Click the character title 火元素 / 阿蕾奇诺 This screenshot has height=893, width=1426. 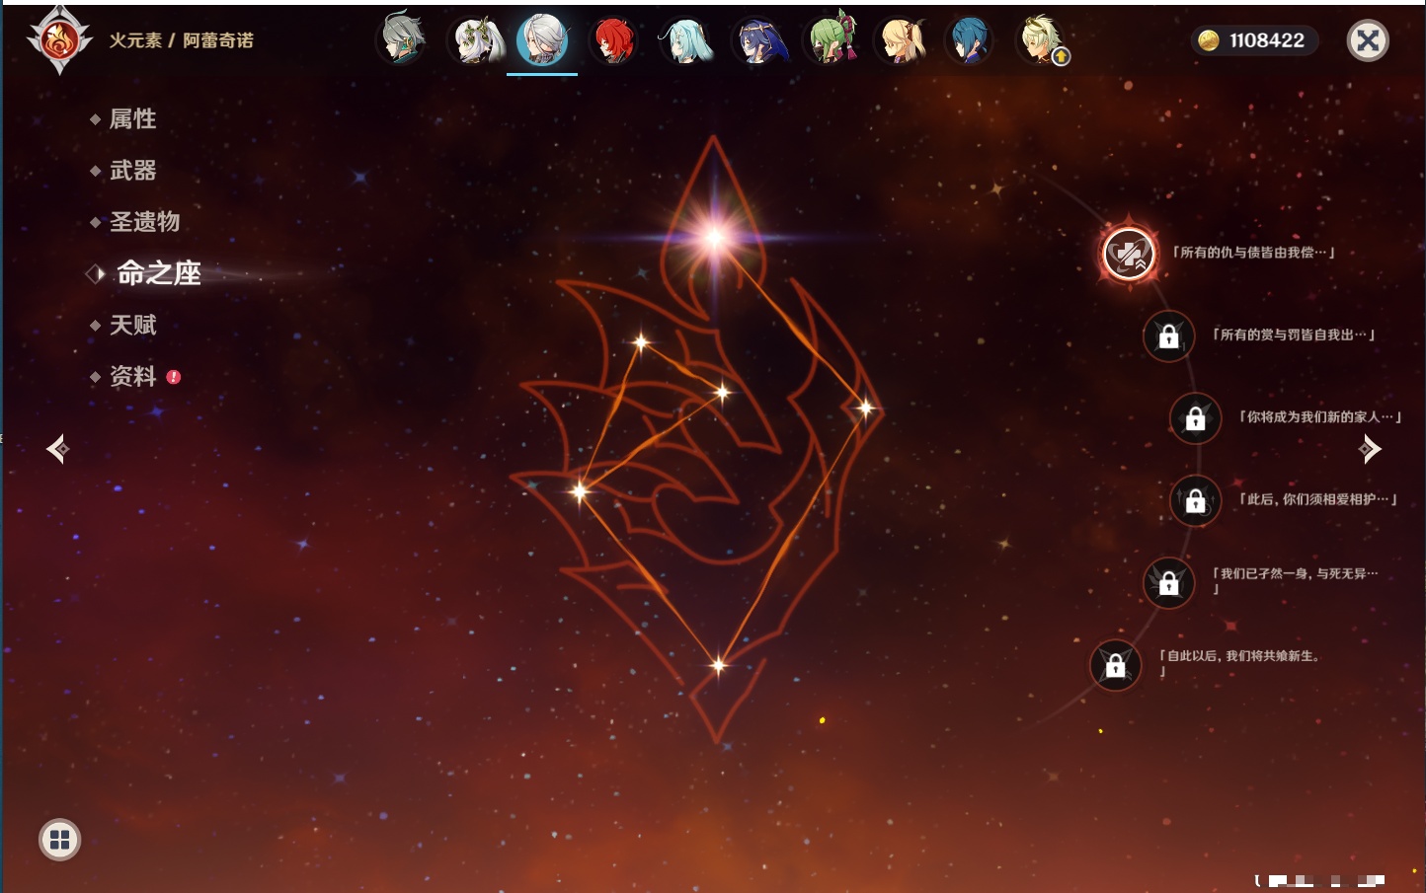pos(181,40)
